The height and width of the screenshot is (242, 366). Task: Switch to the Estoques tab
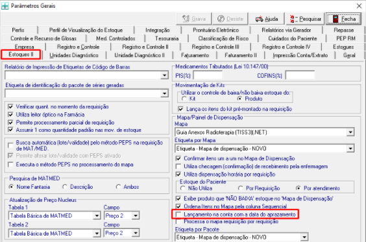[343, 47]
